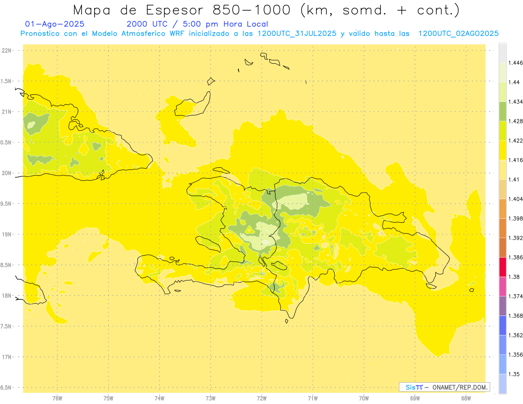Select the orange swatch between 1.398 and 1.404

[x=503, y=209]
